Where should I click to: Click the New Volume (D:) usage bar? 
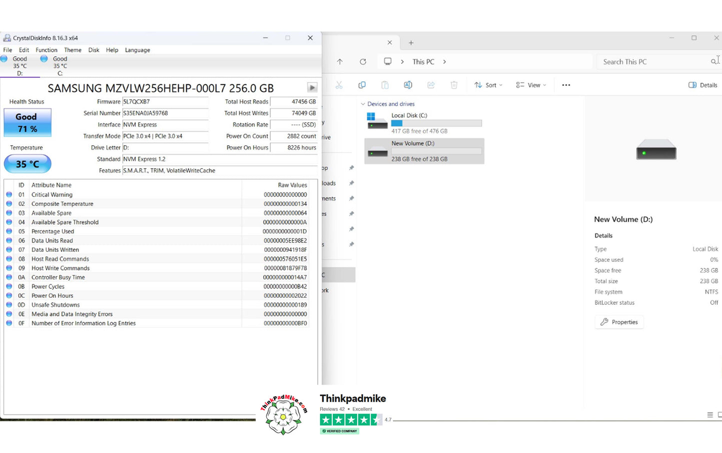coord(436,151)
